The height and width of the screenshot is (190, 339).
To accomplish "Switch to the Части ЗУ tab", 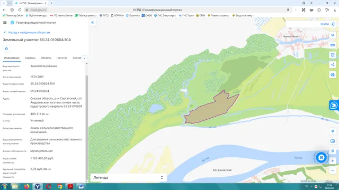I will click(62, 58).
